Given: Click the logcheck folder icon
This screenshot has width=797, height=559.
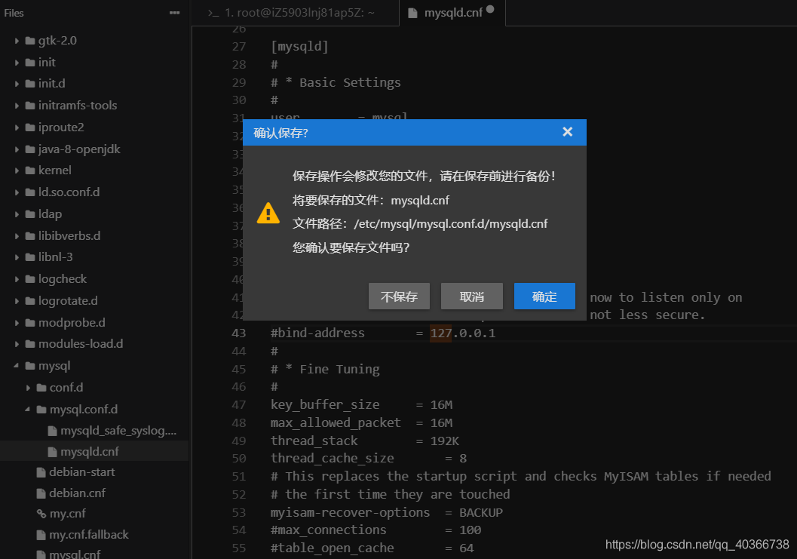Looking at the screenshot, I should (x=30, y=279).
